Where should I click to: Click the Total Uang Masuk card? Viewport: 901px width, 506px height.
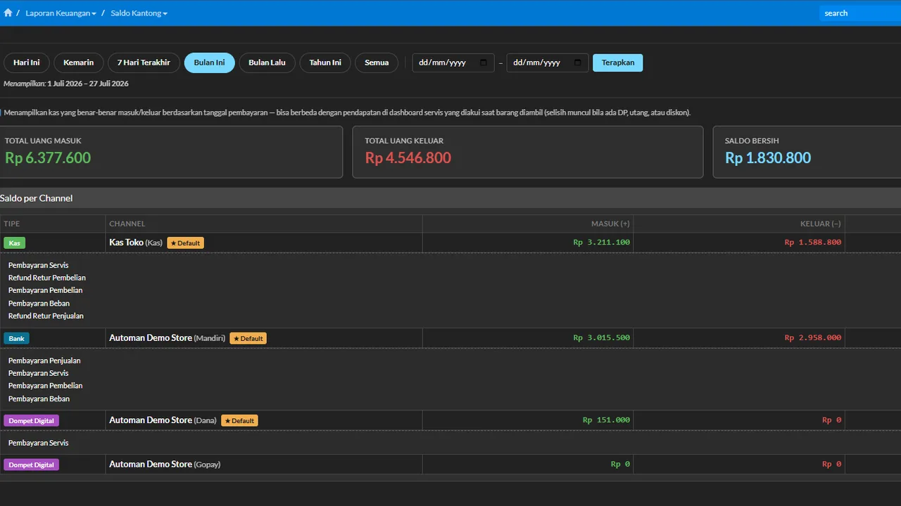[x=171, y=152]
